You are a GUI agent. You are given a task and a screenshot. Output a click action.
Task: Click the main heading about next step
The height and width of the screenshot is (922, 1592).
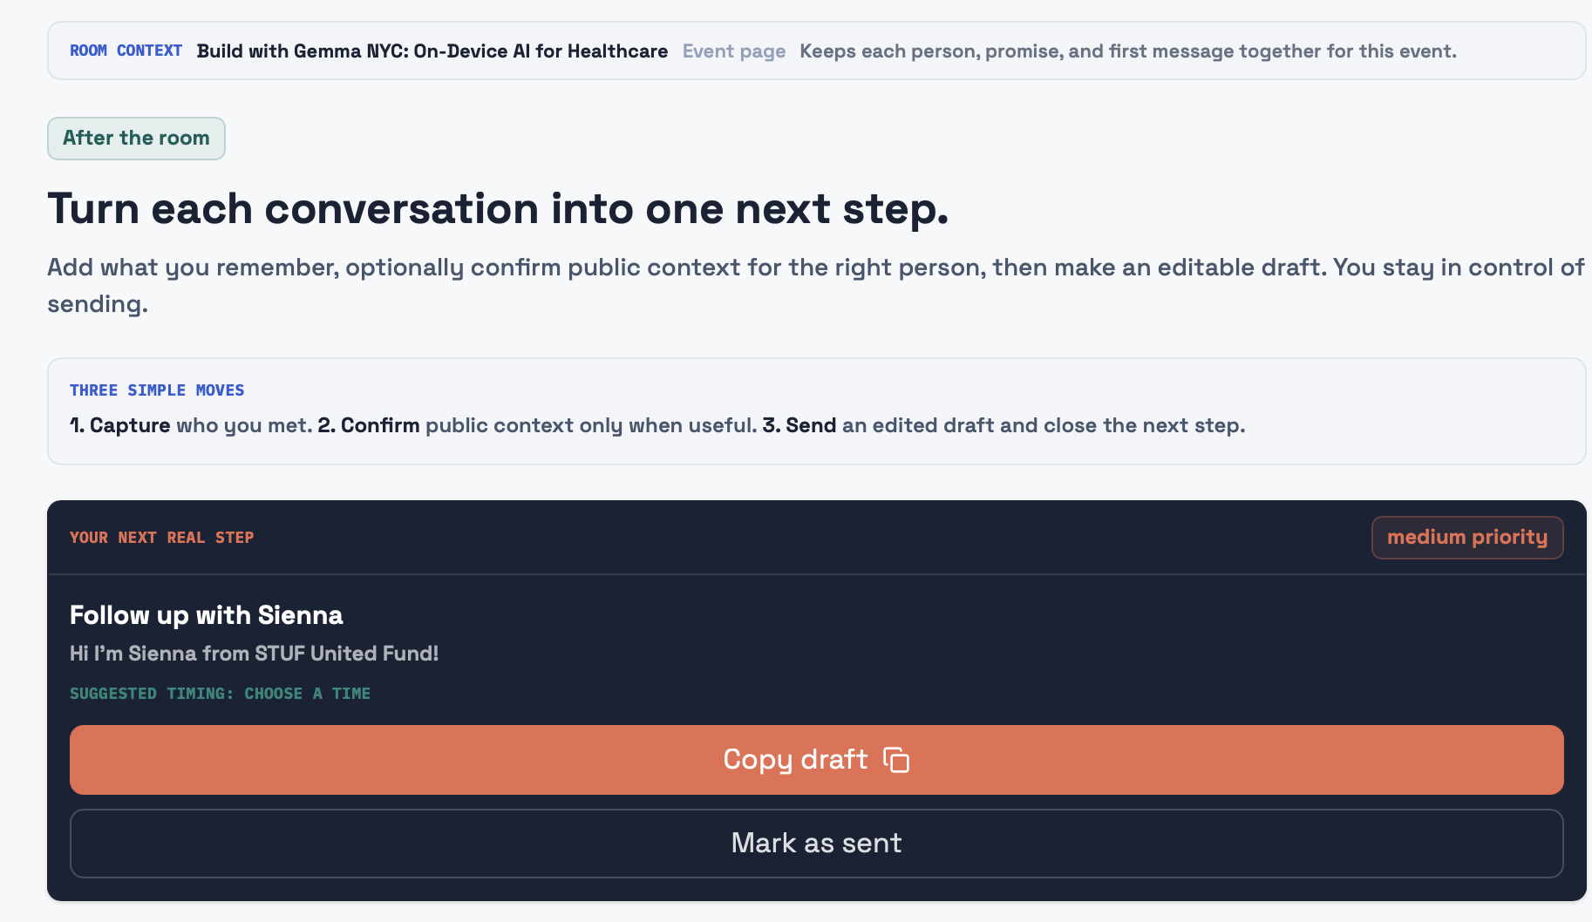(x=498, y=209)
